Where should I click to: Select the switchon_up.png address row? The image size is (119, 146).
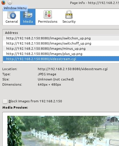point(61,38)
